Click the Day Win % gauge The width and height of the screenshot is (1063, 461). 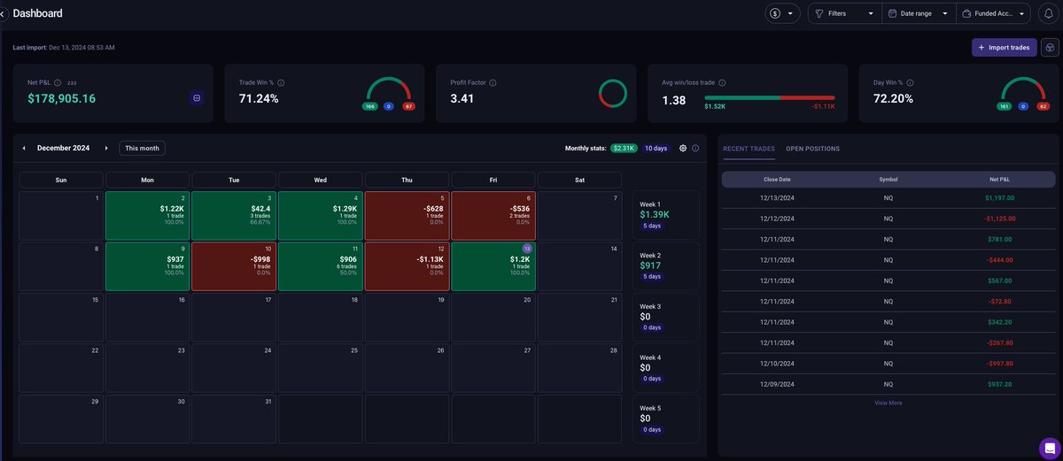pyautogui.click(x=1025, y=89)
